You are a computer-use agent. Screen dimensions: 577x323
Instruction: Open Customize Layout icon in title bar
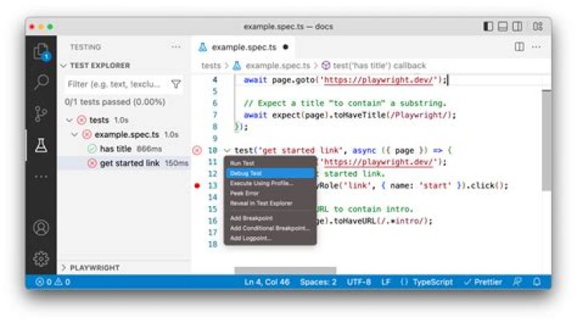pos(538,26)
